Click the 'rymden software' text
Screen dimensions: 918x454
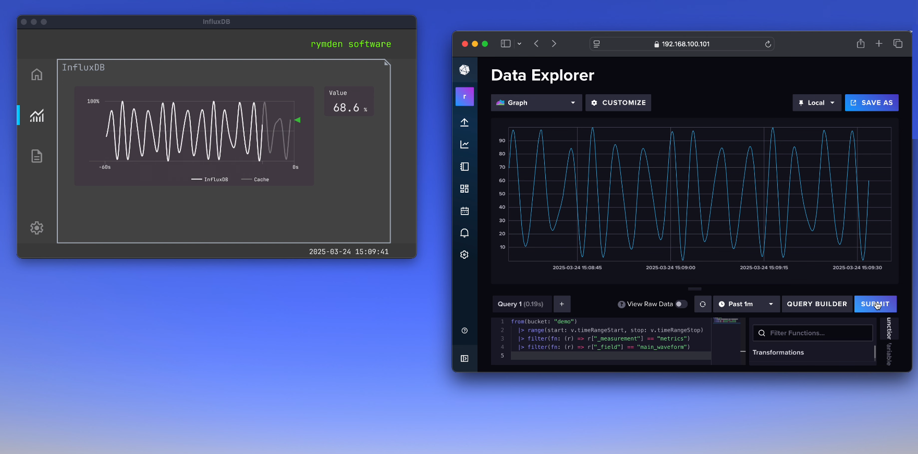pyautogui.click(x=351, y=44)
